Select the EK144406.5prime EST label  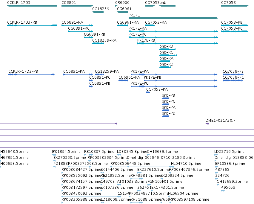117,170
